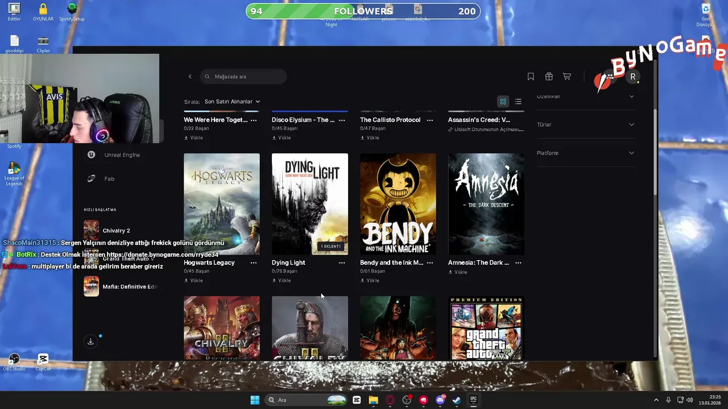Screen dimensions: 728x409
Task: Open options menu for We Were Here Together
Action: point(254,120)
